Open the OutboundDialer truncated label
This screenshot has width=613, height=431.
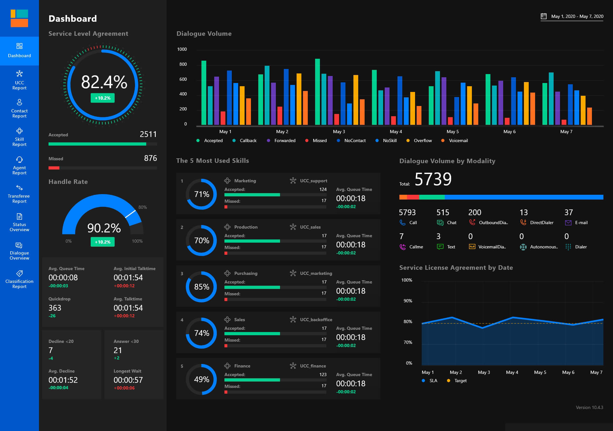click(493, 223)
